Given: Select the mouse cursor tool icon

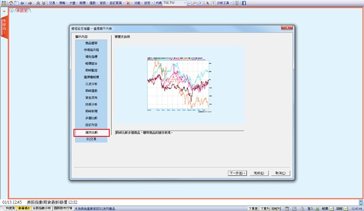Looking at the screenshot, I should pos(207,3).
